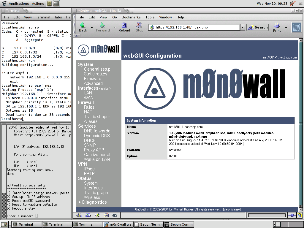Open the Terminal window menu icon
Viewport: 304px width, 228px height.
3,11
